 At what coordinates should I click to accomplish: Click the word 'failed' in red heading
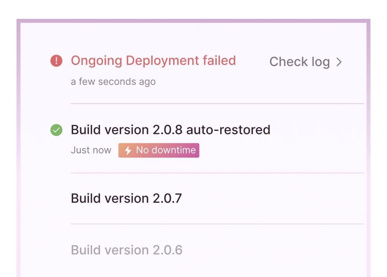point(219,61)
